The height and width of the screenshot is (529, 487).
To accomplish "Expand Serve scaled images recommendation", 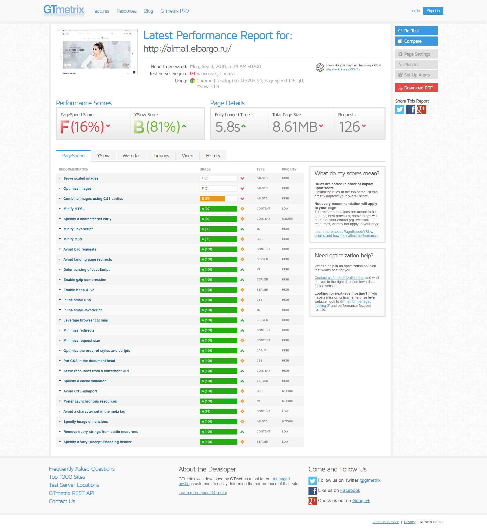I will click(x=81, y=178).
